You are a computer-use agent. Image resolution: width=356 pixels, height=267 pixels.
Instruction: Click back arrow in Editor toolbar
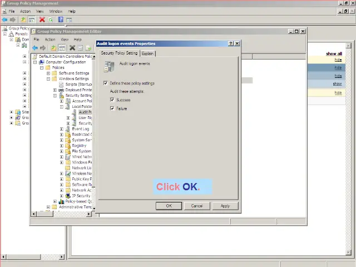[x=34, y=48]
